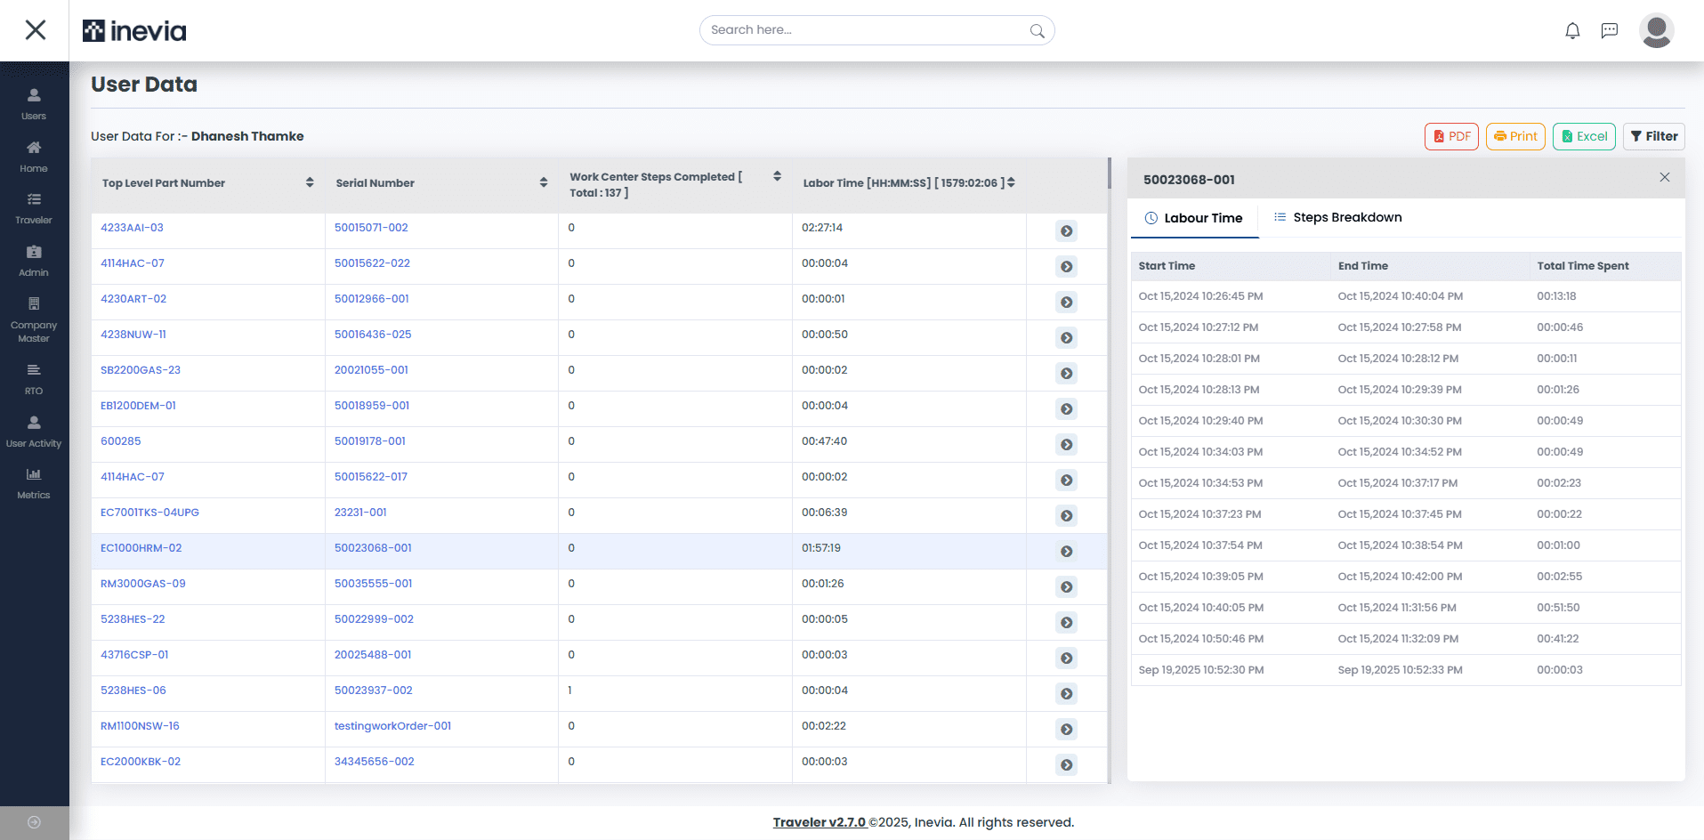Image resolution: width=1704 pixels, height=840 pixels.
Task: Expand details for serial 50015071-002
Action: click(x=1066, y=230)
